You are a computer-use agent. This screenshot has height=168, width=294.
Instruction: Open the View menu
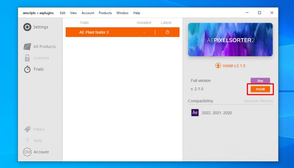tap(73, 13)
